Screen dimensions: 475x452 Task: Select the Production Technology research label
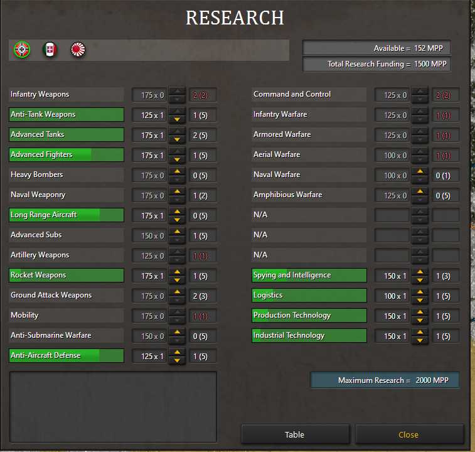click(309, 315)
